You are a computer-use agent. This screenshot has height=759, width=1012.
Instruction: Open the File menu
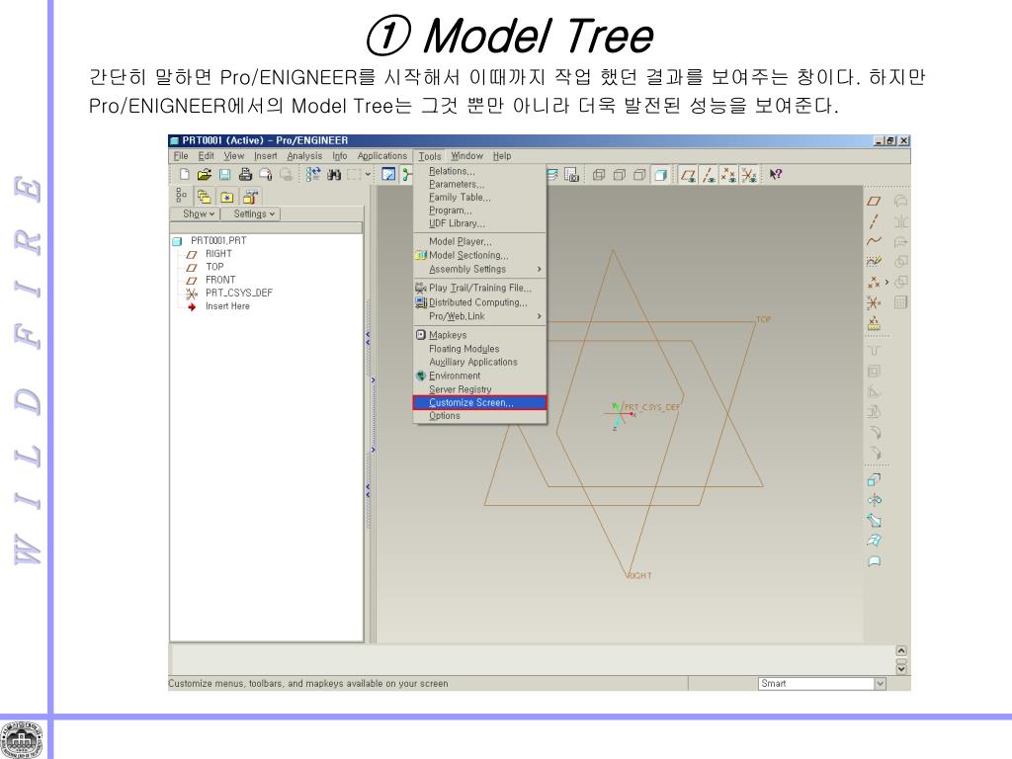click(182, 156)
